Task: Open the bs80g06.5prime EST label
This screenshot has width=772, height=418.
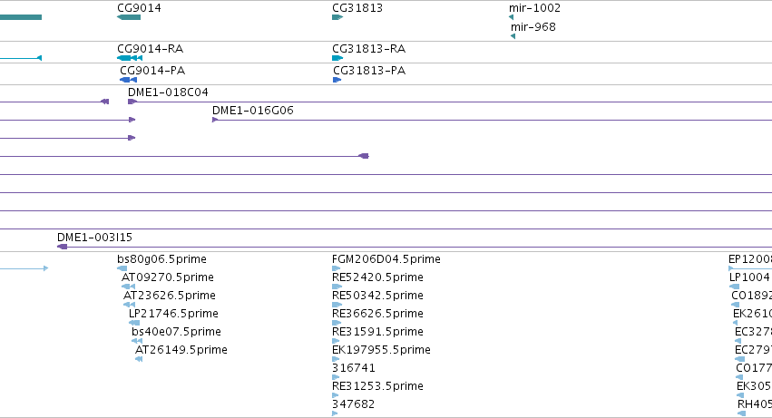Action: click(162, 259)
